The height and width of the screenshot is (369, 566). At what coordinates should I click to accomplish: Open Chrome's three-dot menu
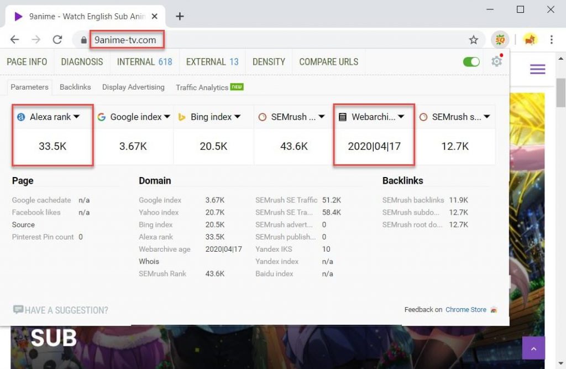point(552,39)
